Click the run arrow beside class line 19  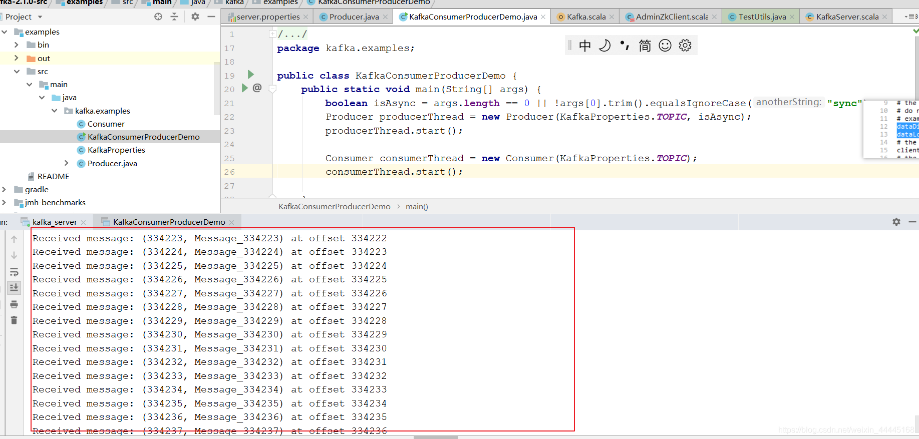point(251,75)
